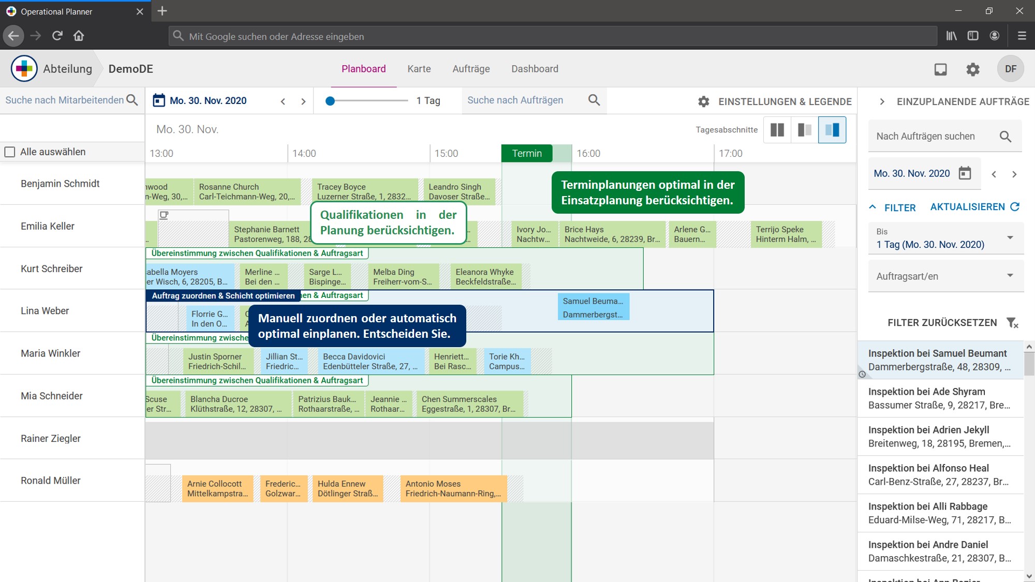Click the employee search magnifier icon
This screenshot has width=1035, height=582.
[x=132, y=100]
